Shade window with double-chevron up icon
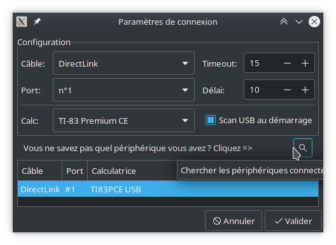 pyautogui.click(x=284, y=22)
